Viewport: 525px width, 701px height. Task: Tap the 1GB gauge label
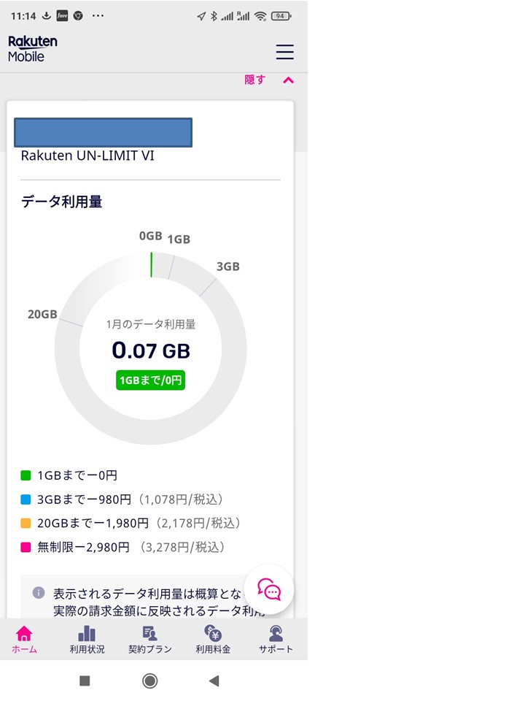click(179, 240)
